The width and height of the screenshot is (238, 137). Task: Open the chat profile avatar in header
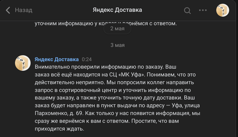[222, 10]
